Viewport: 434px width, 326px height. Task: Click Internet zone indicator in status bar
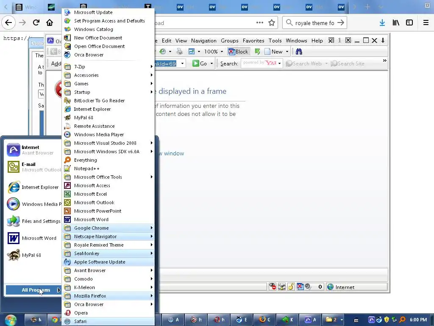(356, 287)
